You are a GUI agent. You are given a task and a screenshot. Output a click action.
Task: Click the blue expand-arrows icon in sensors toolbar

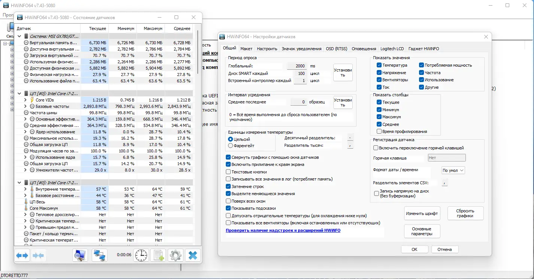coord(22,255)
